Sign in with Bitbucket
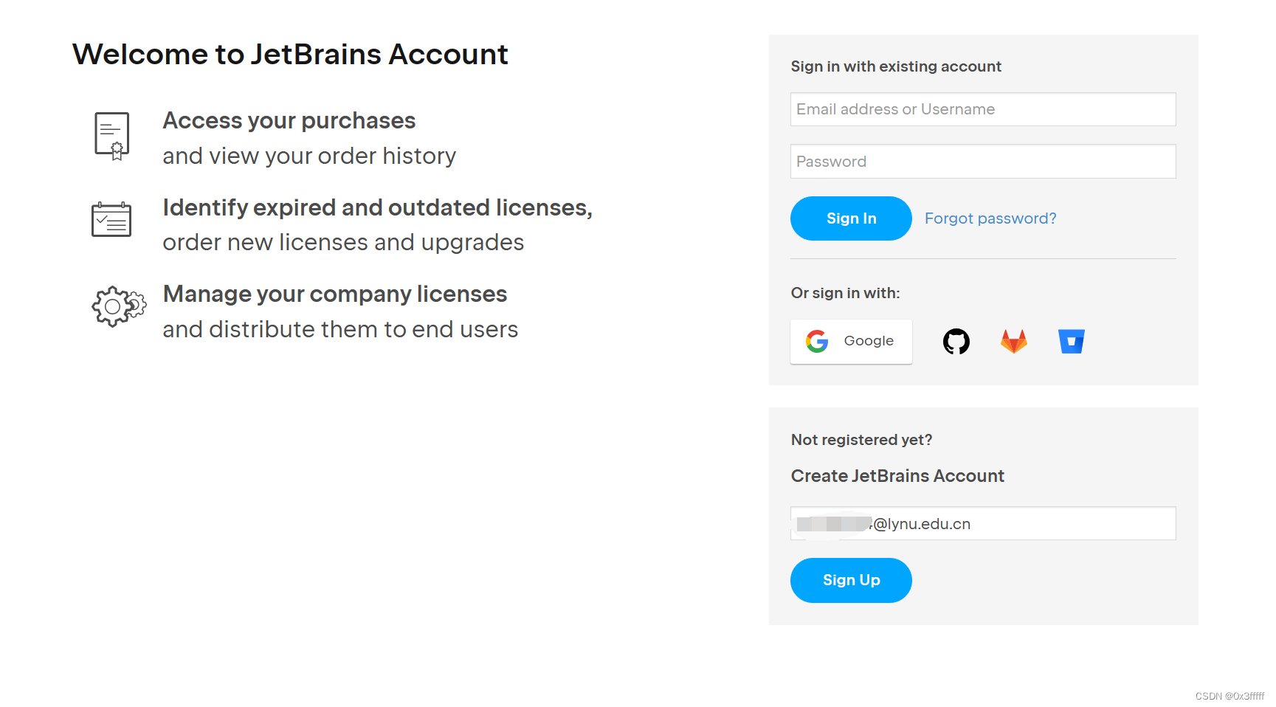 (1072, 341)
